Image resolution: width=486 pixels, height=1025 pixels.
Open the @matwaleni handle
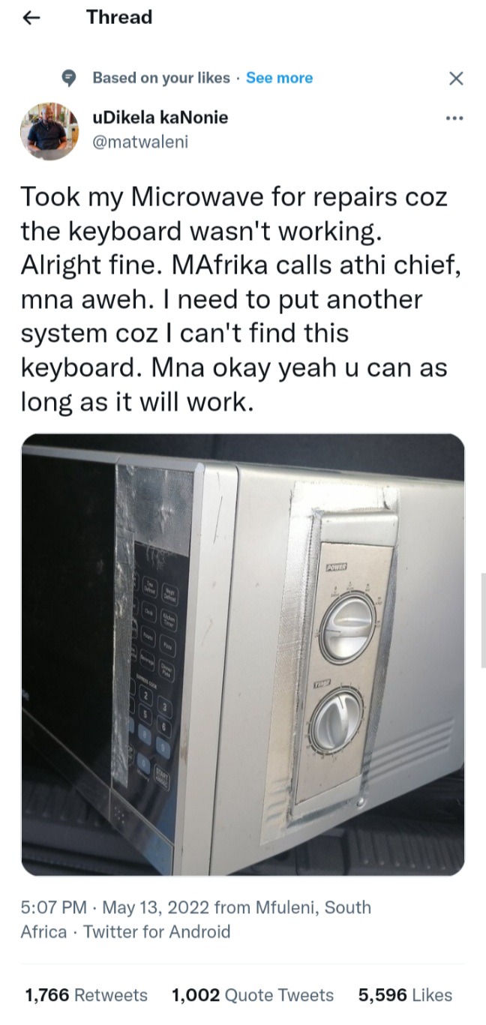pyautogui.click(x=140, y=142)
